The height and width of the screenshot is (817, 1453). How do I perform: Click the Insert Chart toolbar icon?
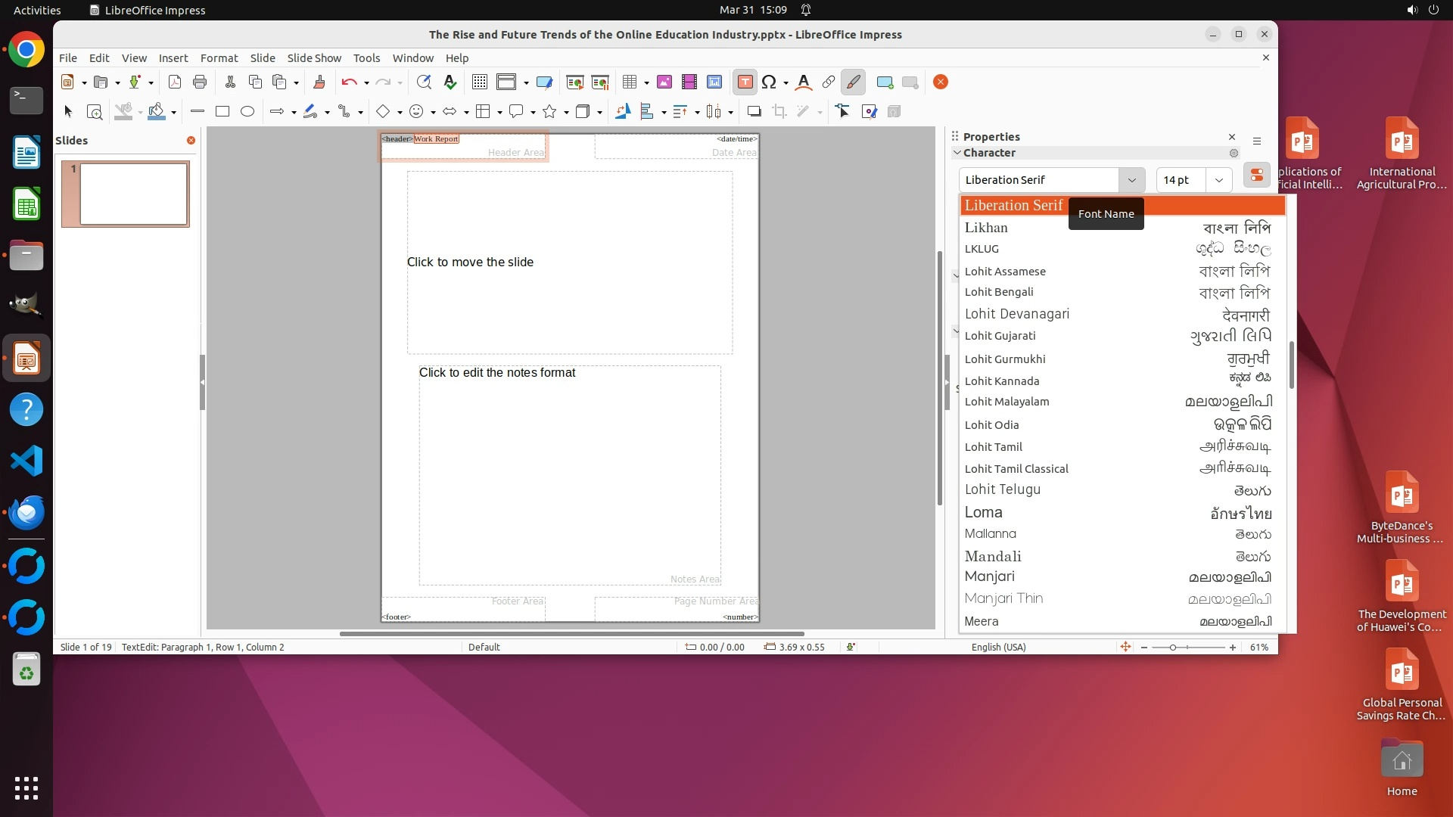pyautogui.click(x=714, y=82)
